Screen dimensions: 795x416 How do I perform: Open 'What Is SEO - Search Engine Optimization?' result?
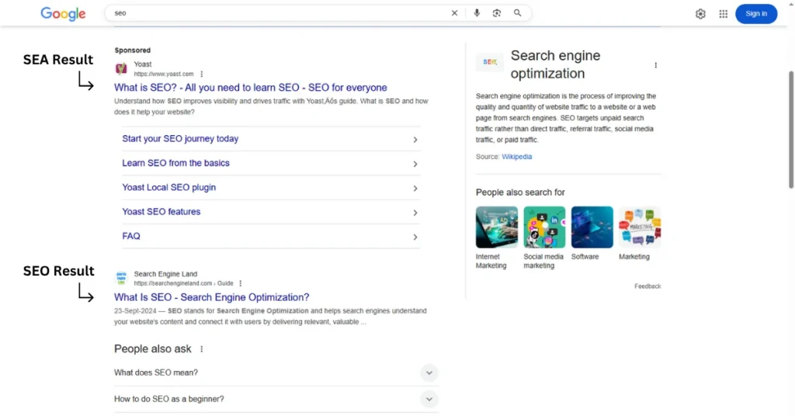(x=211, y=297)
